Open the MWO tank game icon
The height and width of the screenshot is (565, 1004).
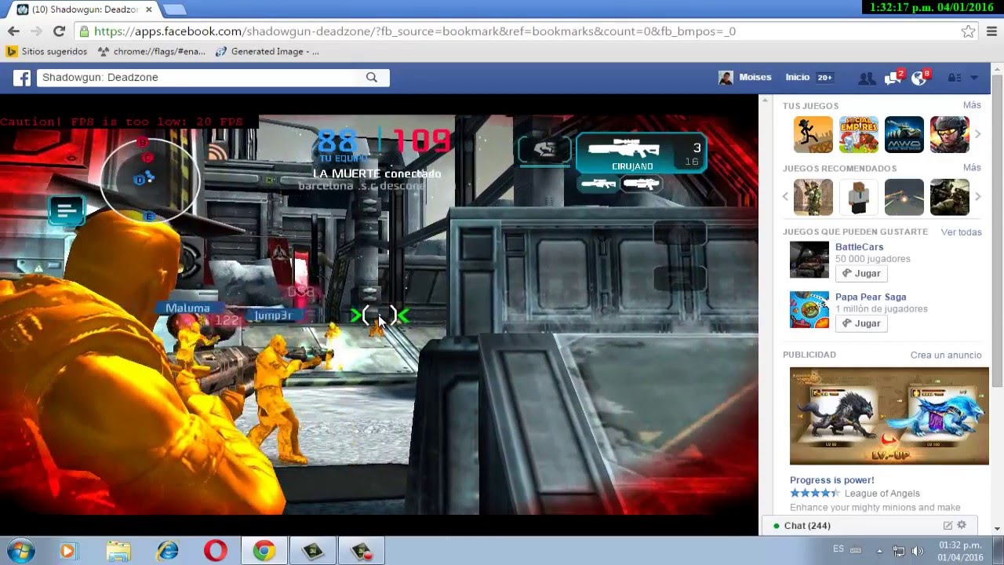pyautogui.click(x=904, y=134)
